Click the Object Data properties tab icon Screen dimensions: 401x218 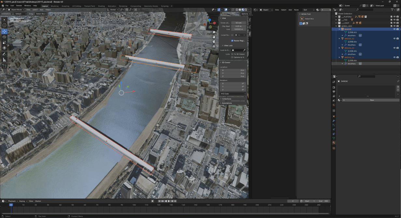334,138
